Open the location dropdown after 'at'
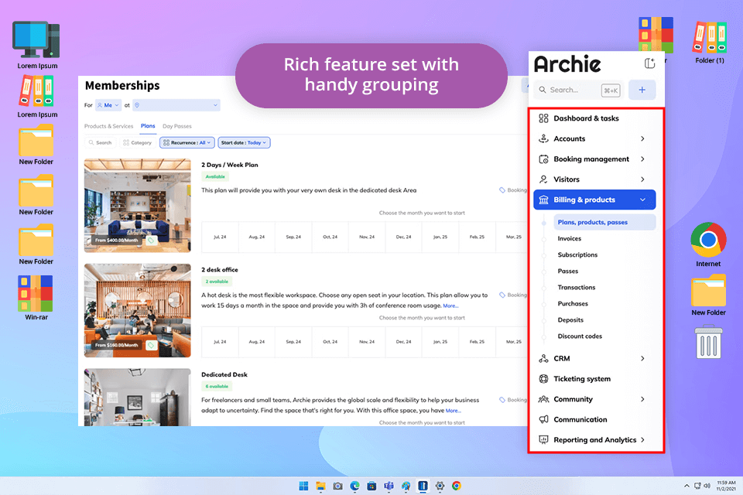The width and height of the screenshot is (743, 495). (x=176, y=105)
